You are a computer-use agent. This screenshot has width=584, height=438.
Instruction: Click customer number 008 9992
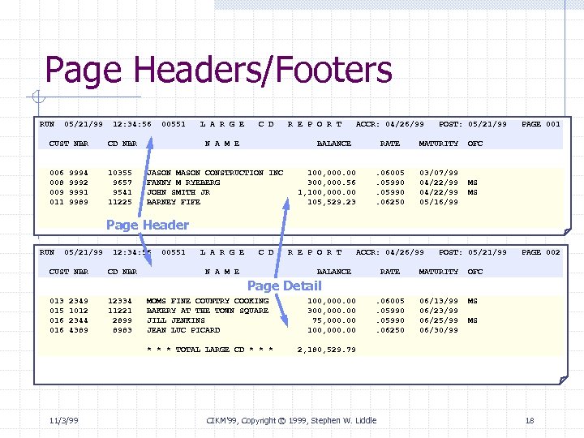tap(69, 182)
